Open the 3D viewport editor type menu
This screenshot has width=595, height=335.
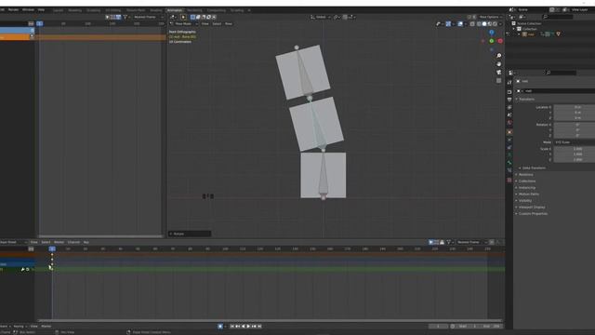coord(173,17)
